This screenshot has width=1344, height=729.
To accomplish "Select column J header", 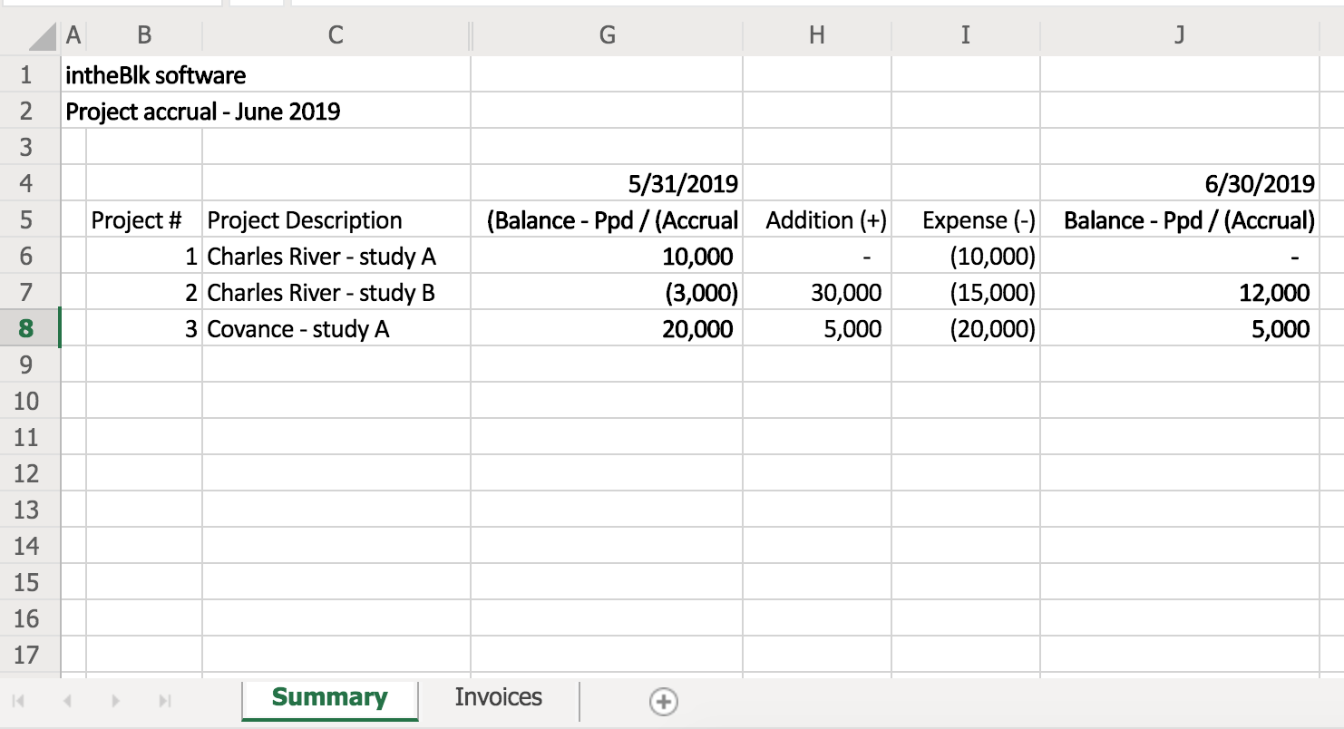I will [1180, 35].
